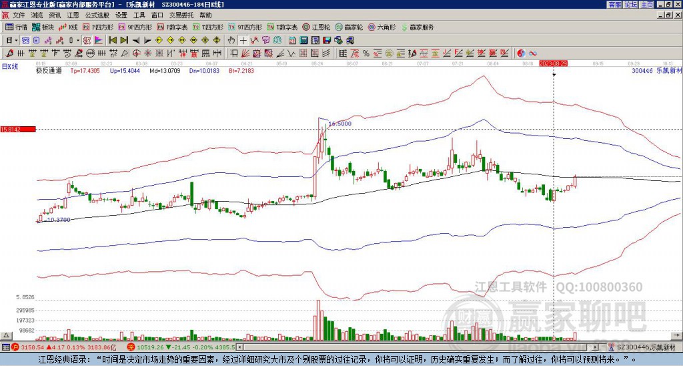The height and width of the screenshot is (366, 683).
Task: Click the save floppy disk icon
Action: [327, 41]
